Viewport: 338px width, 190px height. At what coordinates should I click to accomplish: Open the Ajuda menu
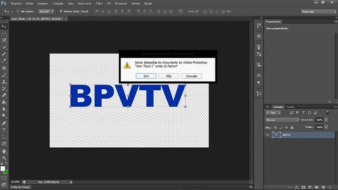pos(148,4)
